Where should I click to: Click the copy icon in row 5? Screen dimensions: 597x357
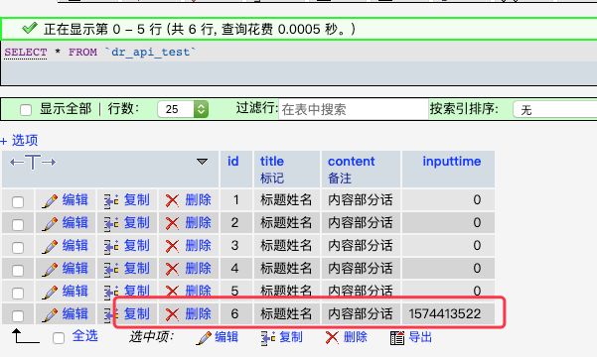(x=111, y=293)
